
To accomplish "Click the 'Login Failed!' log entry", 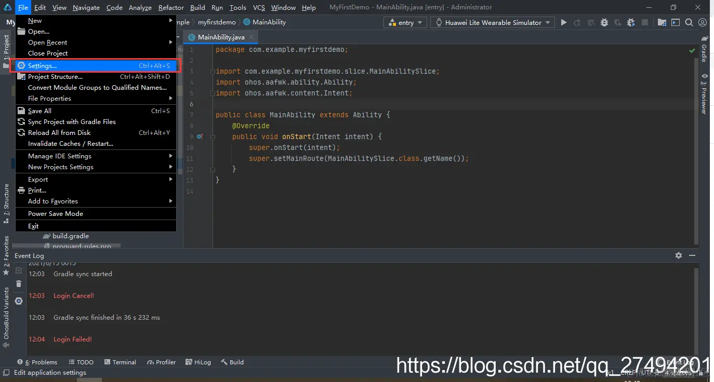I will [72, 339].
